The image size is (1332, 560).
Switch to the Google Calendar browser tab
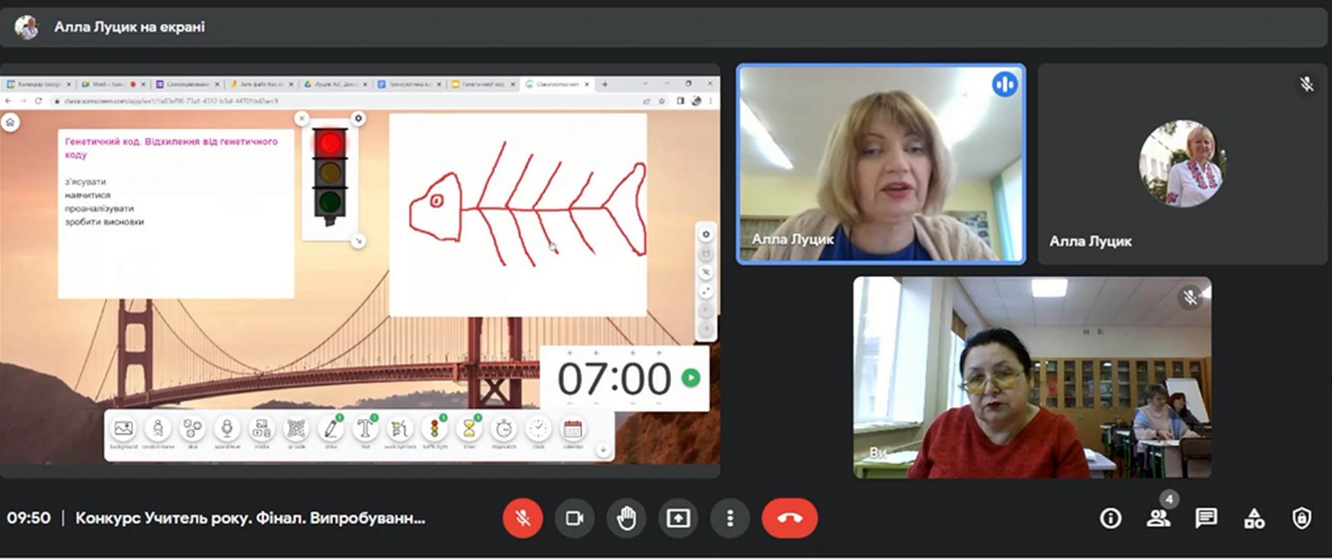coord(37,84)
